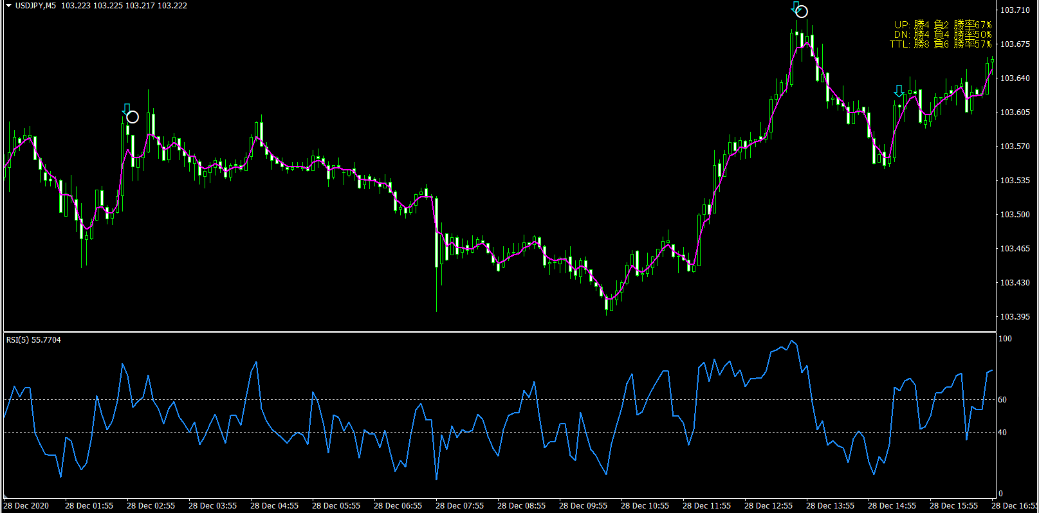Select the RSI(5) indicator label

tap(33, 340)
